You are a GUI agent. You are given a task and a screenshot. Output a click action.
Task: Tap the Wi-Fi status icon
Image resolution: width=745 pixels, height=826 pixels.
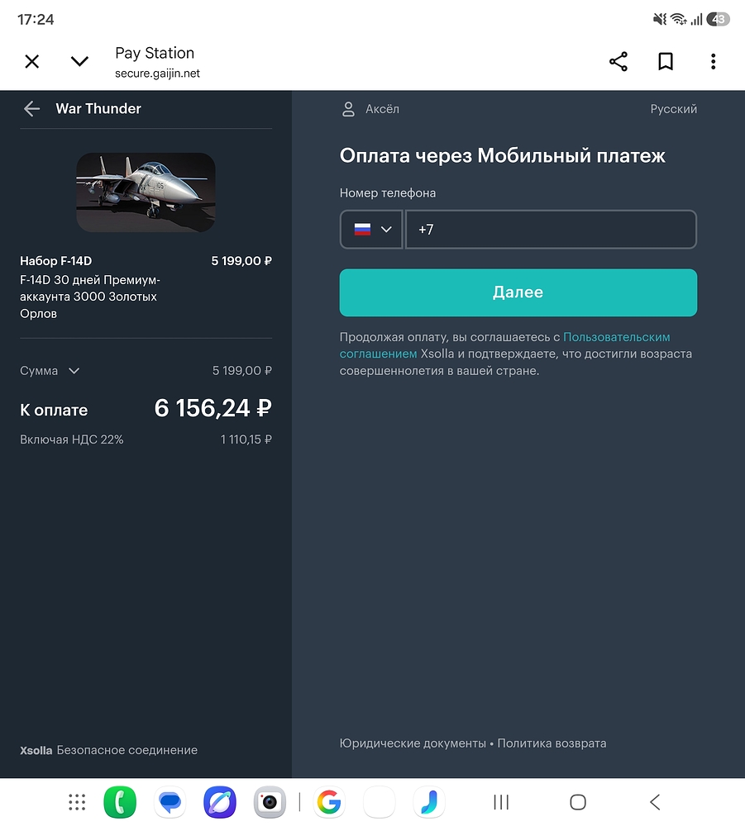coord(679,20)
